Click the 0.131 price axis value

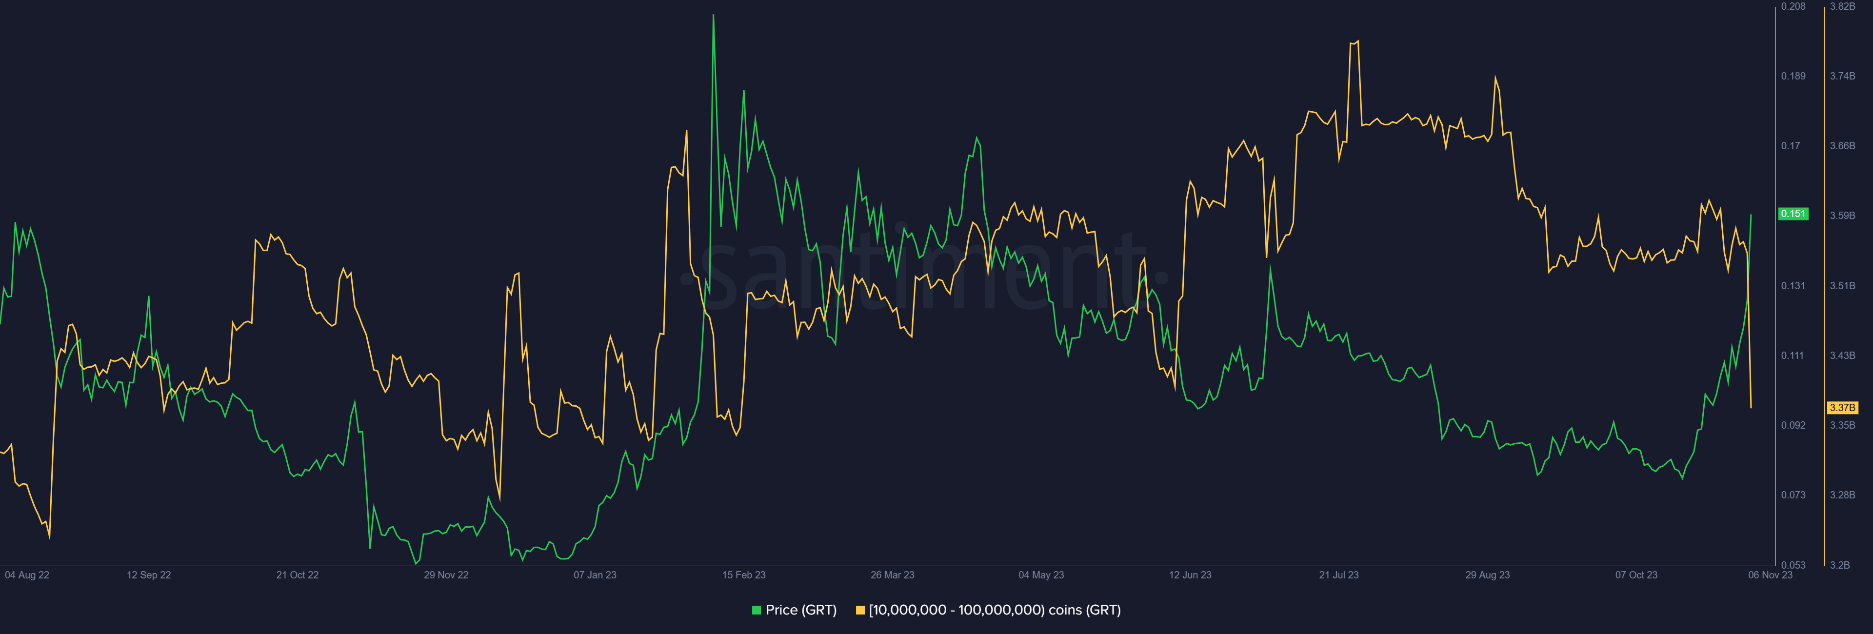click(1793, 286)
